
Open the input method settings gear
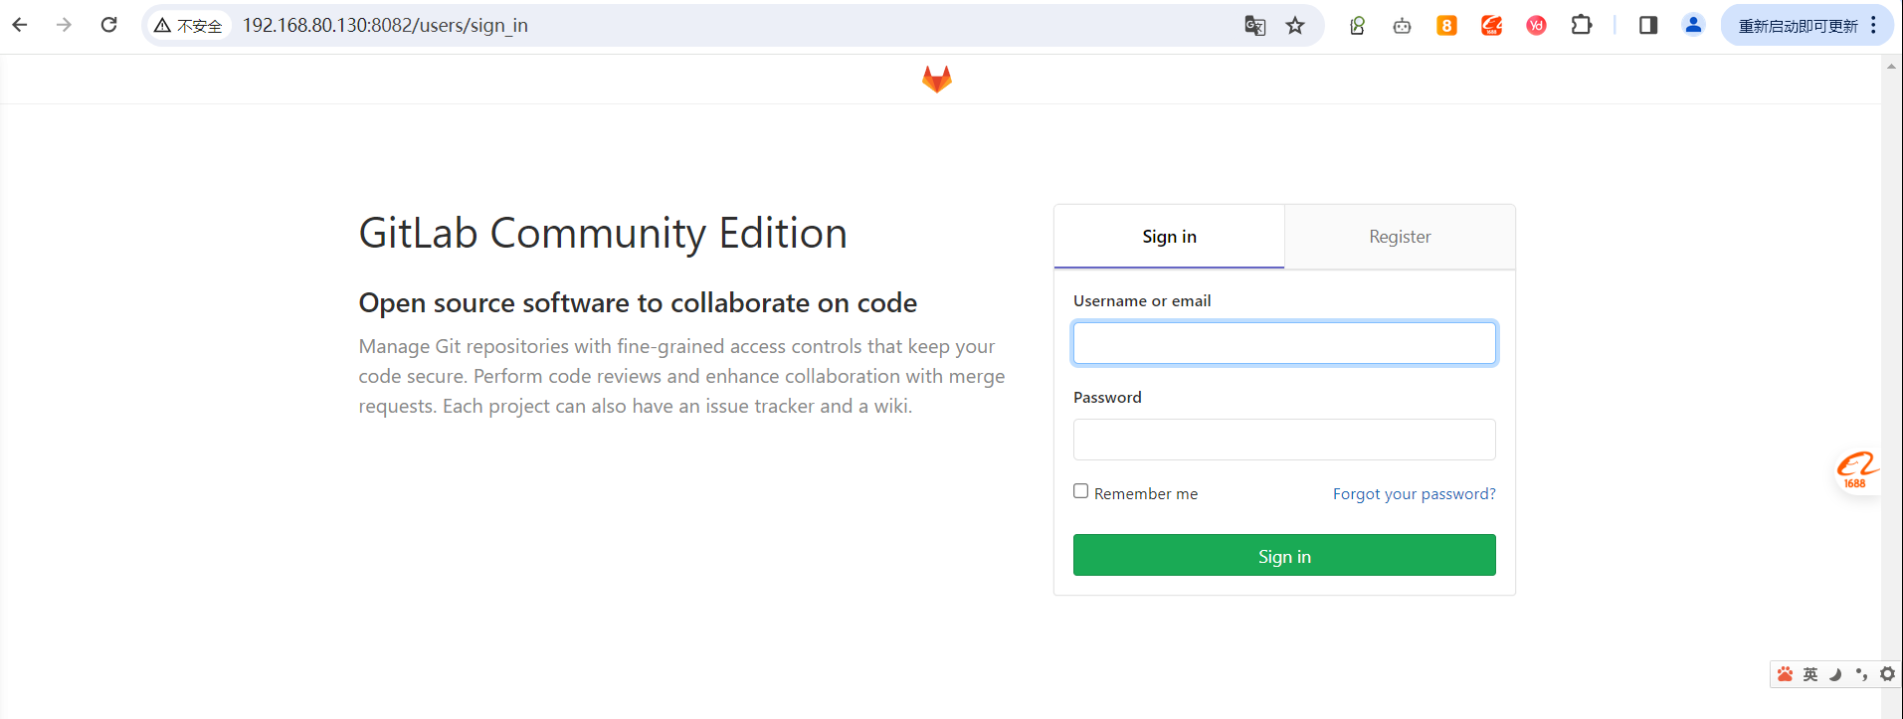(1887, 674)
